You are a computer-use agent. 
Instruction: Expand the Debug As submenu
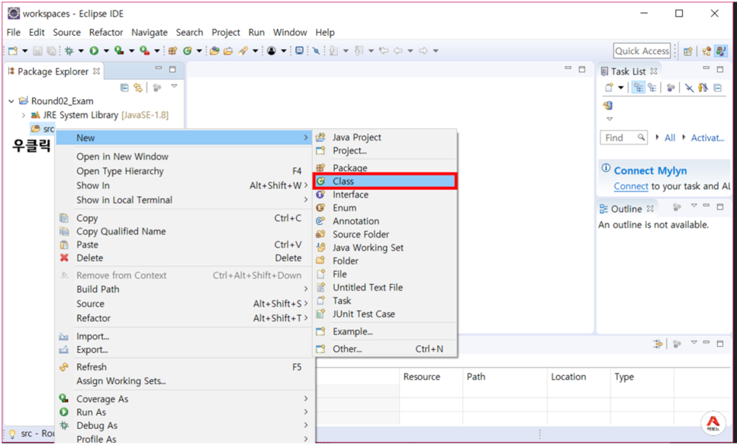click(x=185, y=425)
